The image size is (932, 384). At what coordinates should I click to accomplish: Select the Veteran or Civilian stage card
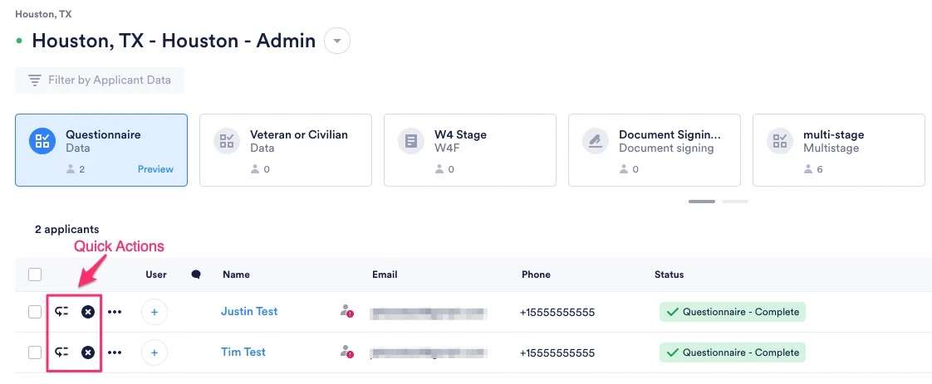286,150
